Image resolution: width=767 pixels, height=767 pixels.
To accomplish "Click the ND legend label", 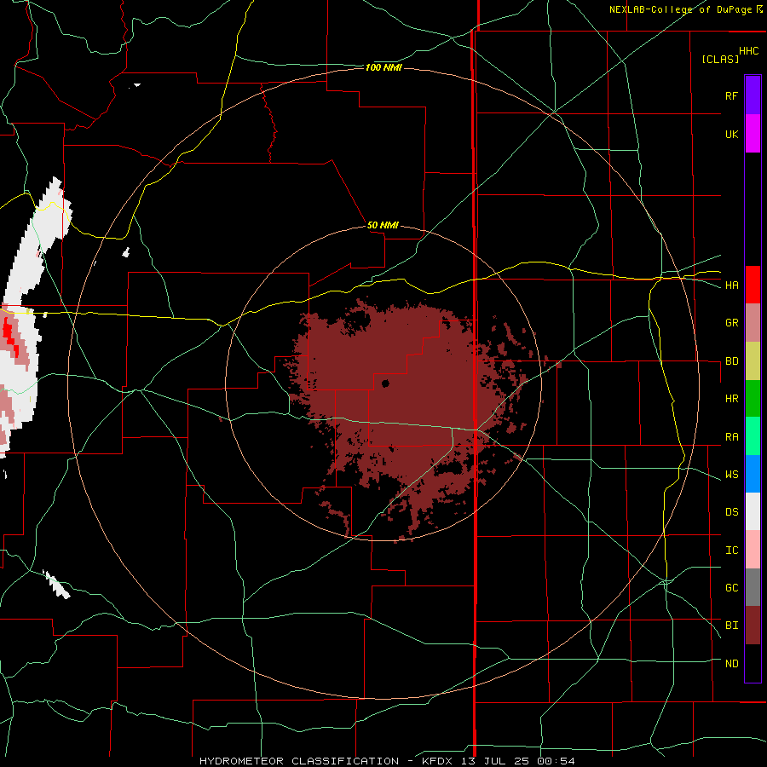I will 731,664.
